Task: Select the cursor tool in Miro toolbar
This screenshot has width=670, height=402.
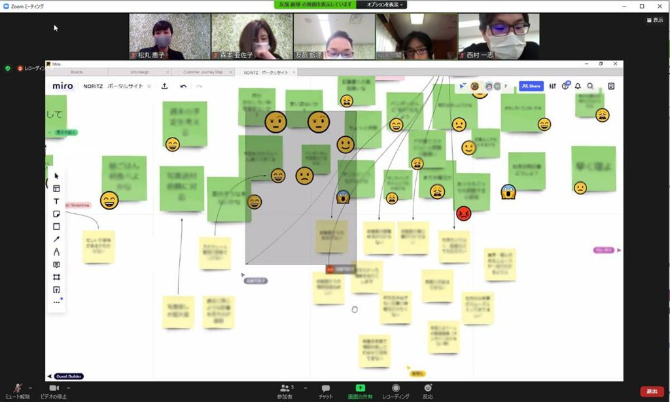Action: 56,175
